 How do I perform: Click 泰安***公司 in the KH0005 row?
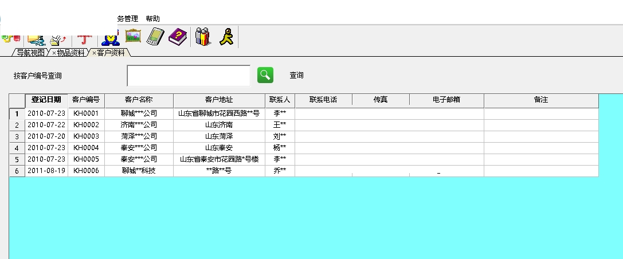point(139,159)
